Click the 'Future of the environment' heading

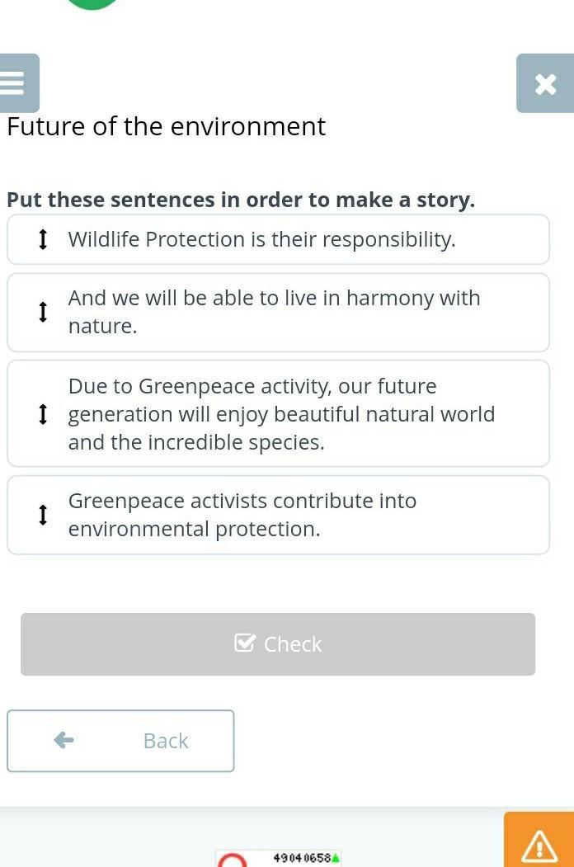pyautogui.click(x=166, y=126)
